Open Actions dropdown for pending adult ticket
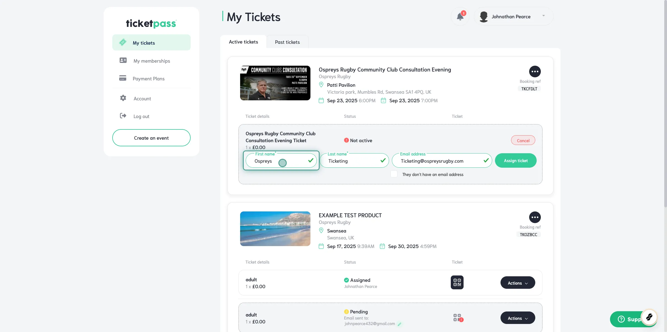Screen dimensions: 667x332 pos(518,318)
